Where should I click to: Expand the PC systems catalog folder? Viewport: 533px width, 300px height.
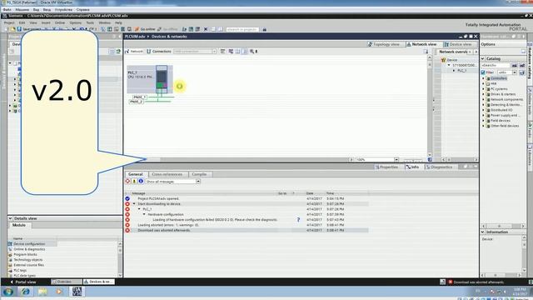pyautogui.click(x=483, y=89)
